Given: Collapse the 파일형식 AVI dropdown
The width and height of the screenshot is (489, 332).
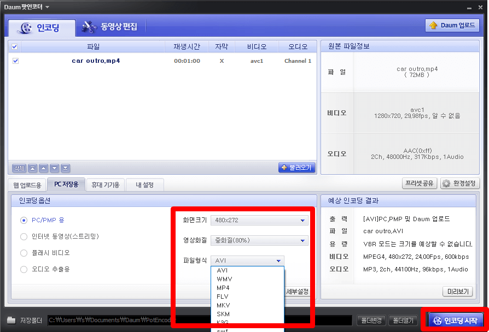Looking at the screenshot, I should click(x=248, y=260).
